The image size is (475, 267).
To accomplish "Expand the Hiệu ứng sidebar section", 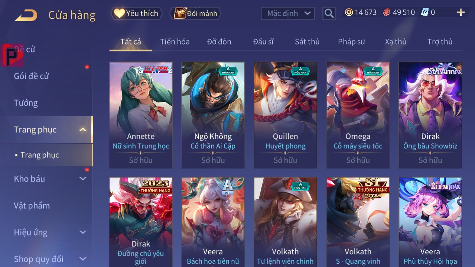I will [x=83, y=232].
